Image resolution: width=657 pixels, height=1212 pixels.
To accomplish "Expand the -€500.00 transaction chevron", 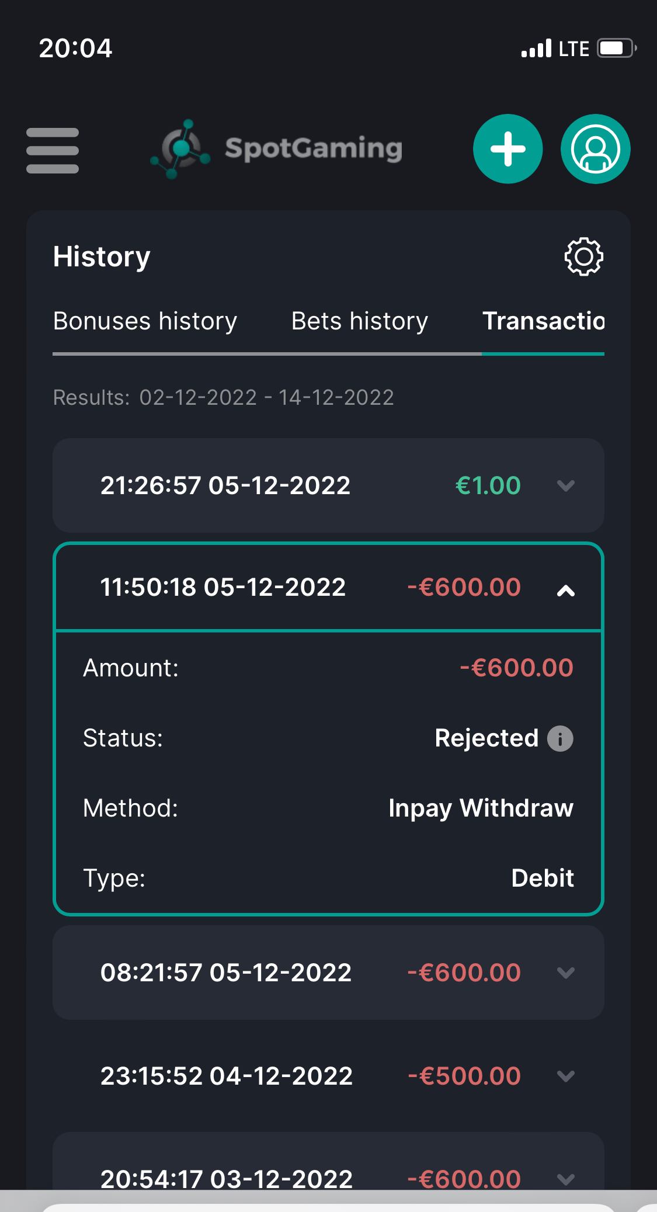I will coord(565,1076).
